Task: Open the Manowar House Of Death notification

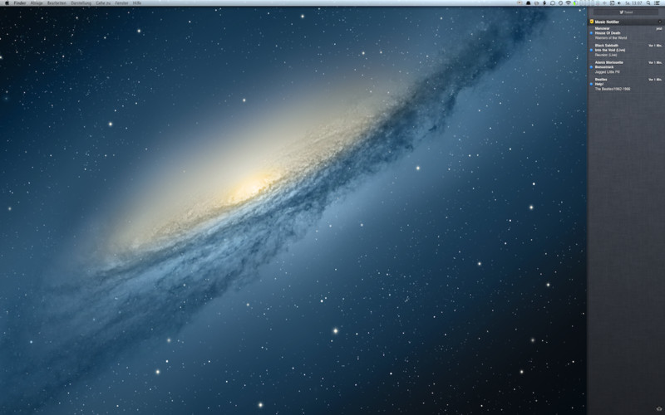Action: [x=626, y=33]
